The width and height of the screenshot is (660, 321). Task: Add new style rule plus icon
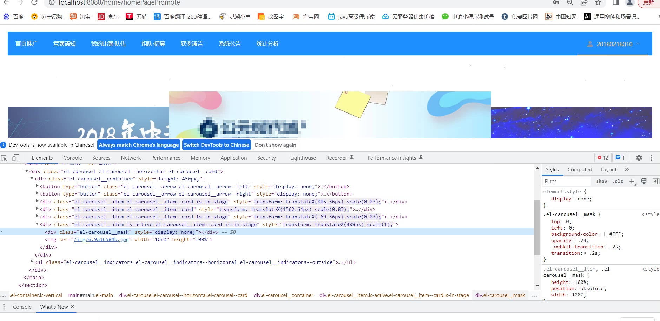[x=632, y=181]
